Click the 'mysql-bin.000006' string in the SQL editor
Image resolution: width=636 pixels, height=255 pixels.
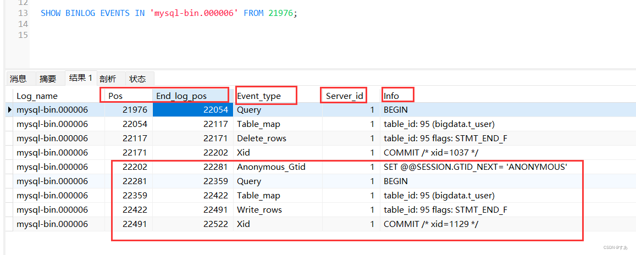pyautogui.click(x=194, y=13)
